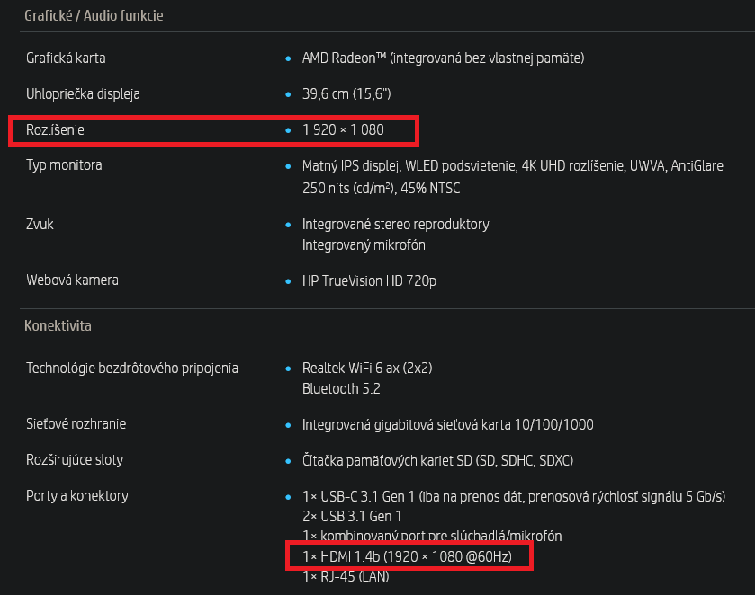The height and width of the screenshot is (595, 755).
Task: Collapse the "Konektivita" section header
Action: point(58,325)
